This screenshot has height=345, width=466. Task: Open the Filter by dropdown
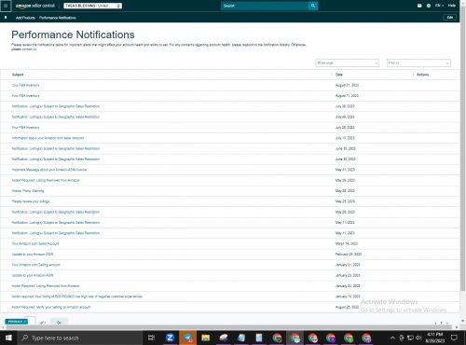click(x=418, y=62)
